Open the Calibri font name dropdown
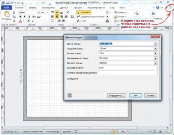 tap(37, 12)
